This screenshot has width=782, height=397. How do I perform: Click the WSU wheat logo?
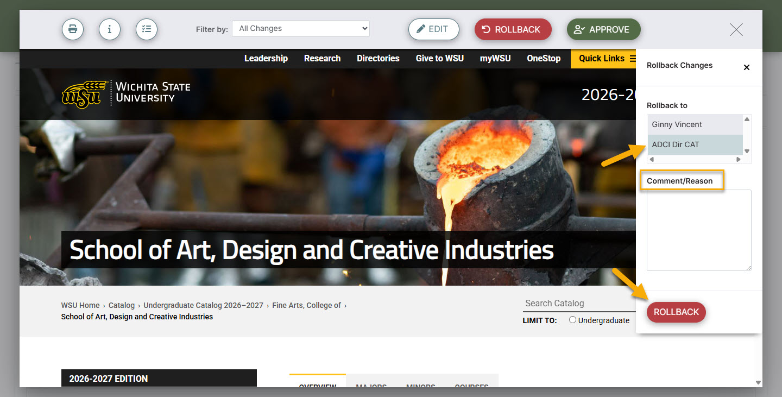point(81,94)
